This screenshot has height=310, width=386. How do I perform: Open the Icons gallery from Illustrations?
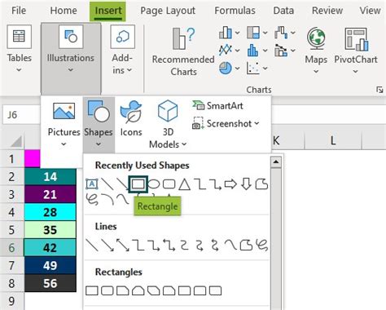pyautogui.click(x=131, y=118)
